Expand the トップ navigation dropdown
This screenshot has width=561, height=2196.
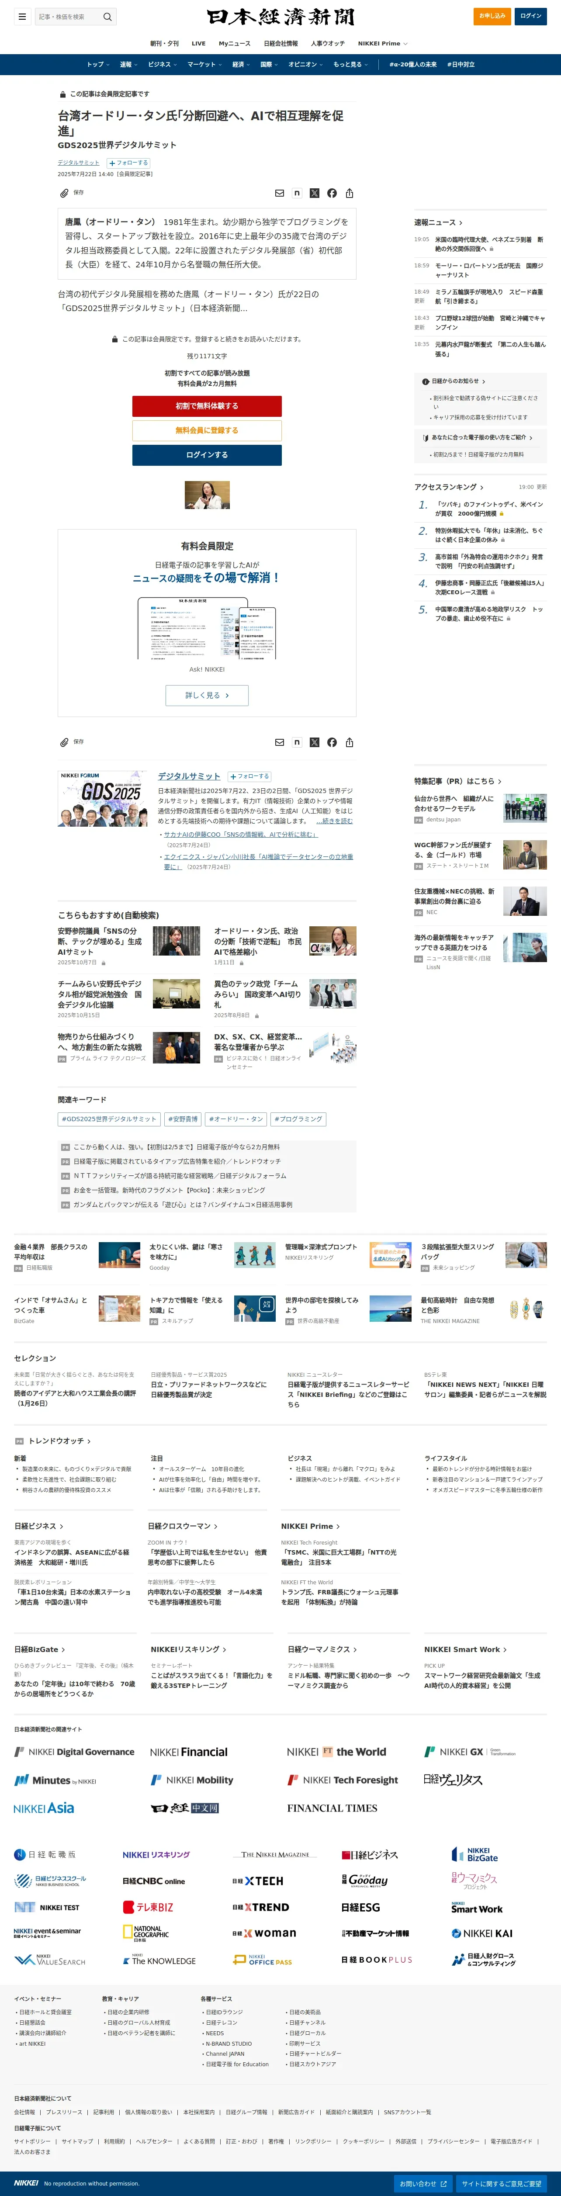[97, 65]
